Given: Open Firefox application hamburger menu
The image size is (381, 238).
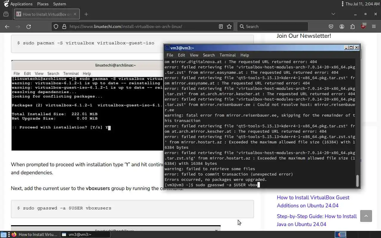Looking at the screenshot, I should click(x=374, y=26).
